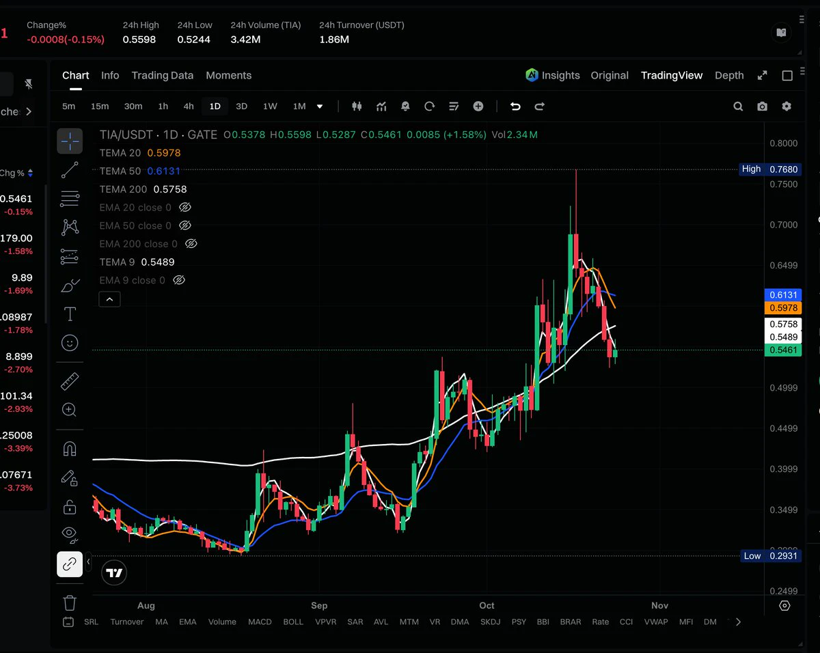Activate the zoom in tool
This screenshot has height=653, width=820.
[x=70, y=410]
